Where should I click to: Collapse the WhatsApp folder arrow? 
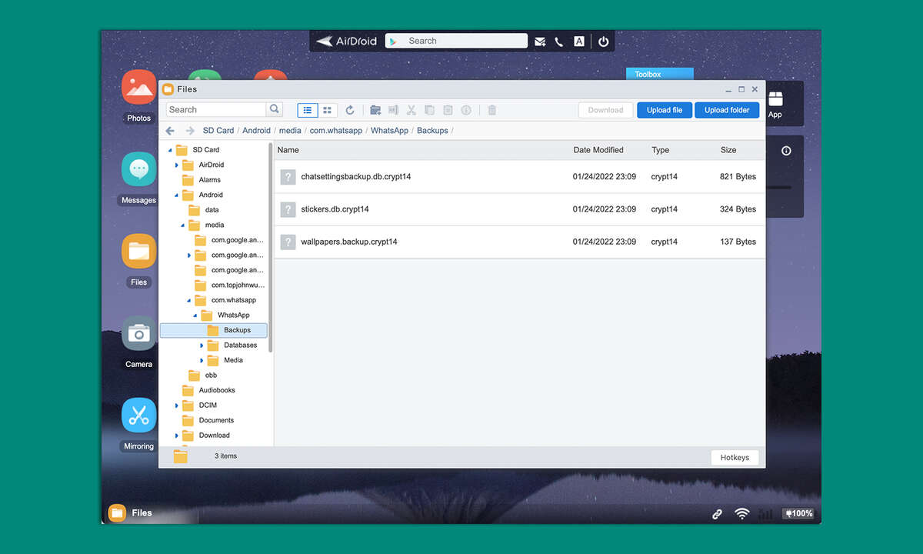coord(195,315)
